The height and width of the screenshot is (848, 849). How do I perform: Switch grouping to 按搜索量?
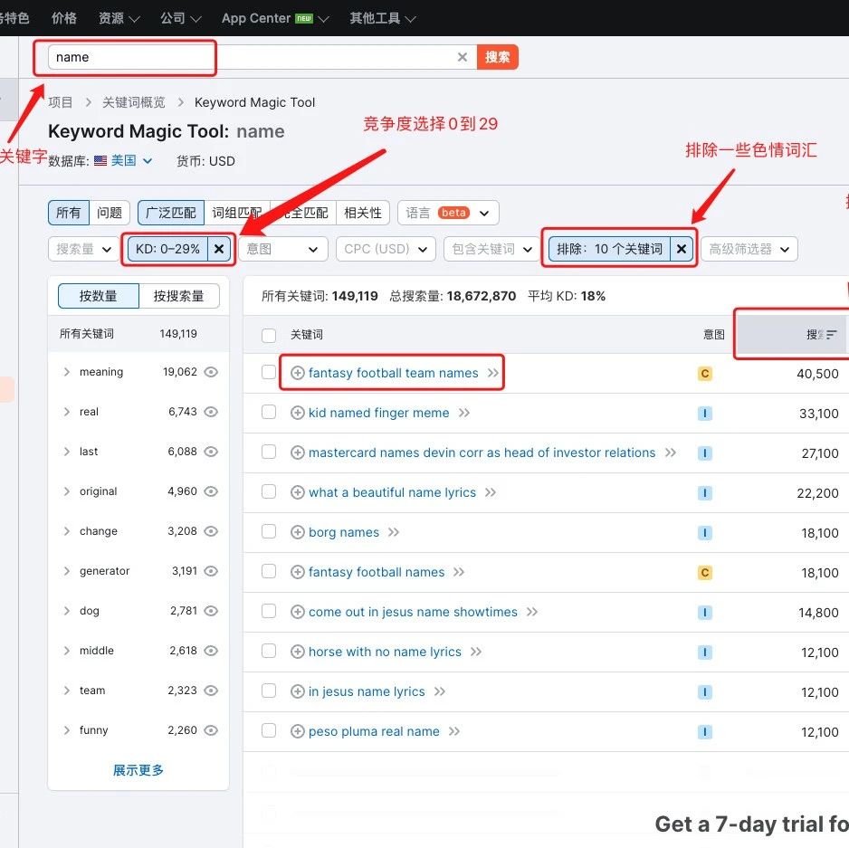click(178, 296)
